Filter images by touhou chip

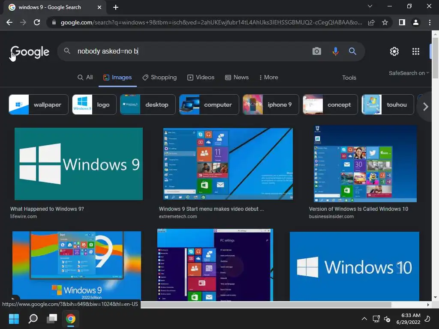coord(388,105)
